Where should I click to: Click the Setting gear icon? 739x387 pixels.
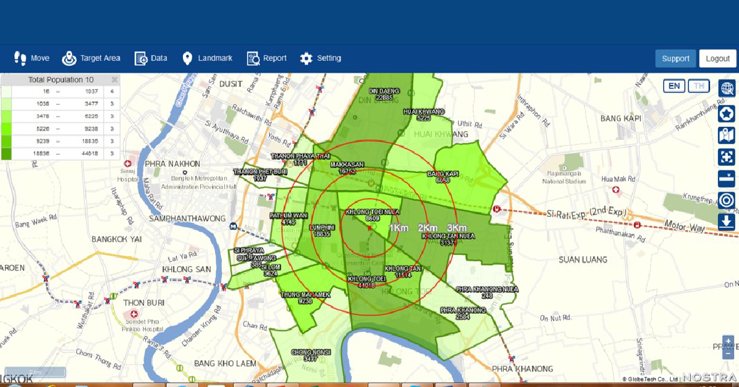point(306,59)
